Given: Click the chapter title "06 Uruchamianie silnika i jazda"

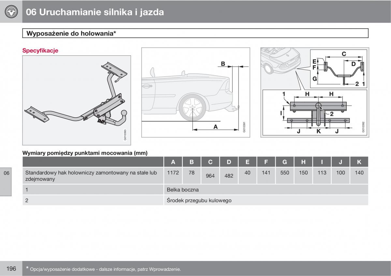Looking at the screenshot, I should 95,12.
